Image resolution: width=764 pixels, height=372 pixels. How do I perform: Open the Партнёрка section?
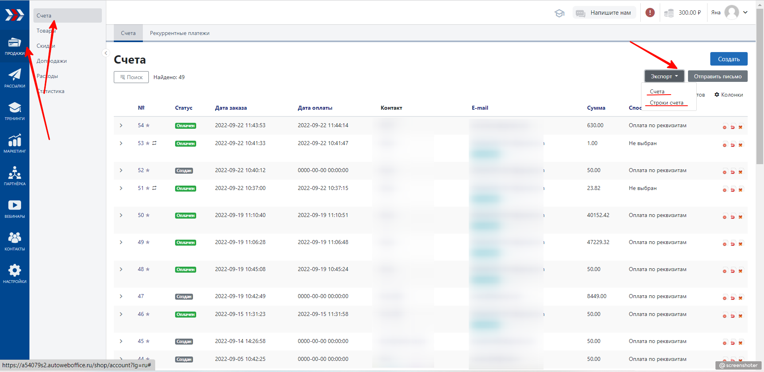14,176
